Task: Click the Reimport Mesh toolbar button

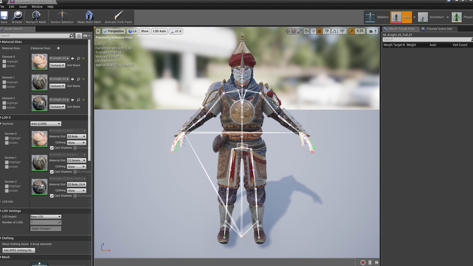Action: (36, 17)
